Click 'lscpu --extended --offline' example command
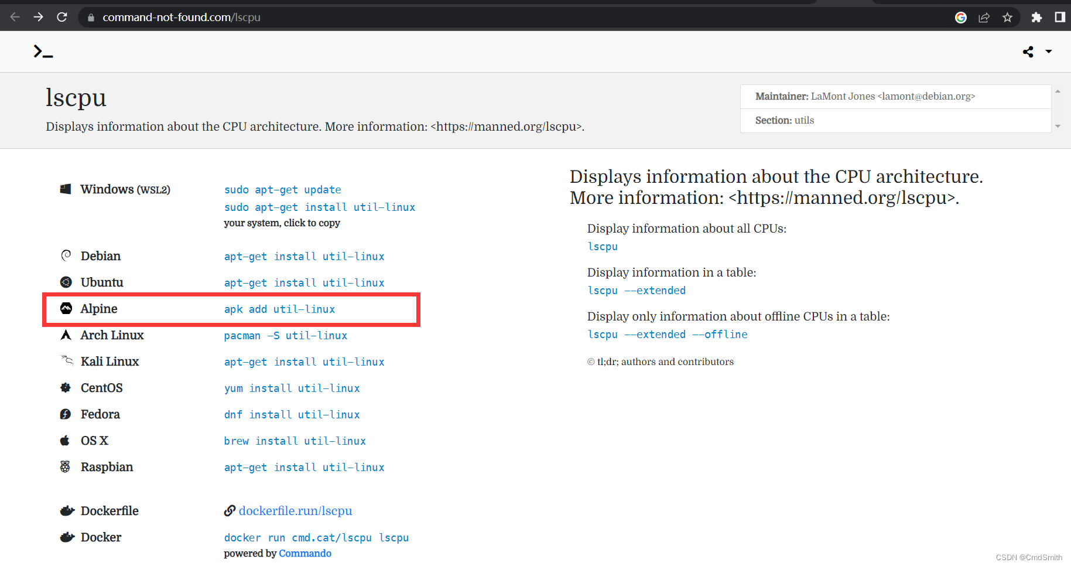This screenshot has width=1071, height=566. click(x=668, y=335)
